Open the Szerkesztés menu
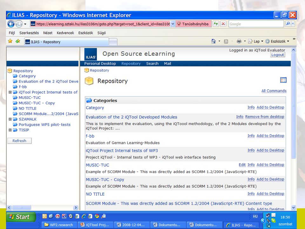The height and width of the screenshot is (229, 305). [29, 33]
